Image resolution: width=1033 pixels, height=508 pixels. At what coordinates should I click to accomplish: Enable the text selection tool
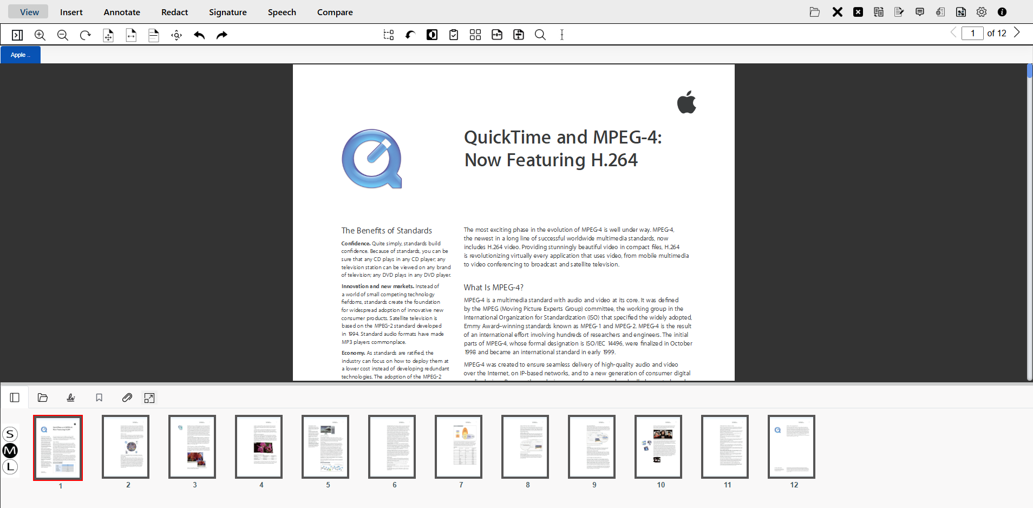pos(561,35)
